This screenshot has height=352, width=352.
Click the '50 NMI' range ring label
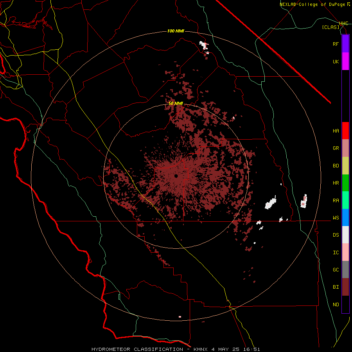176,104
